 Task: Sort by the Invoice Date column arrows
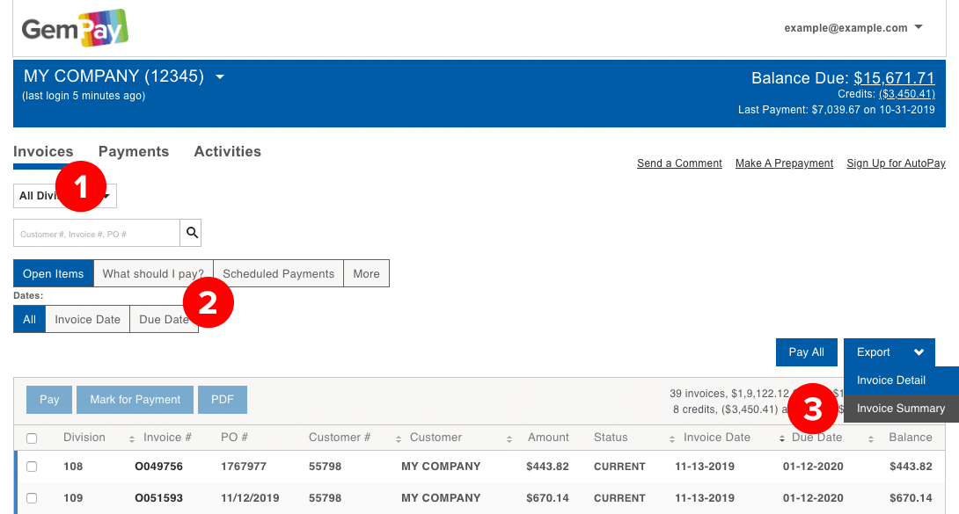pyautogui.click(x=782, y=438)
